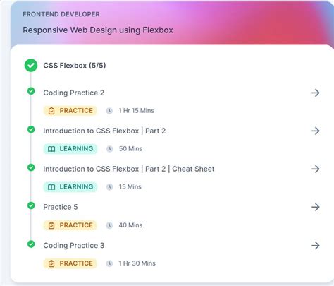Viewport: 334px width, 286px height.
Task: Click the clipboard icon in Practice 5's PRACTICE badge
Action: click(51, 225)
